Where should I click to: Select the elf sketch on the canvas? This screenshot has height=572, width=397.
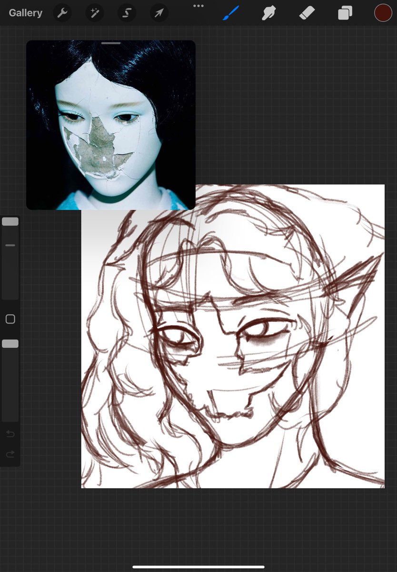coord(238,343)
